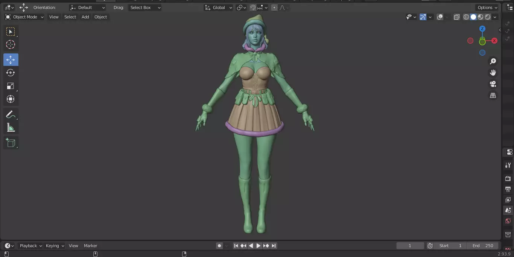This screenshot has height=257, width=514.
Task: Toggle snapping magnet button
Action: pos(253,8)
